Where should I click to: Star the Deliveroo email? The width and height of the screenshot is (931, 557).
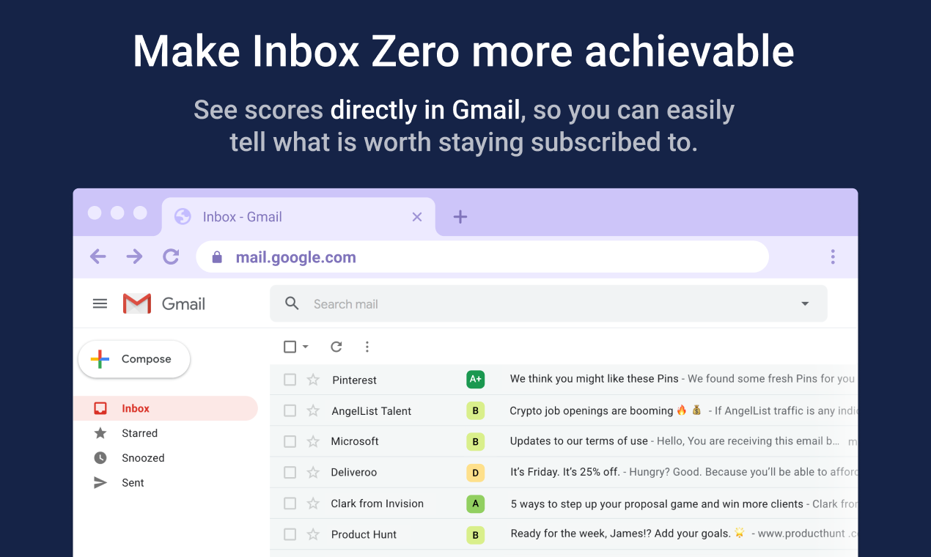pyautogui.click(x=313, y=473)
